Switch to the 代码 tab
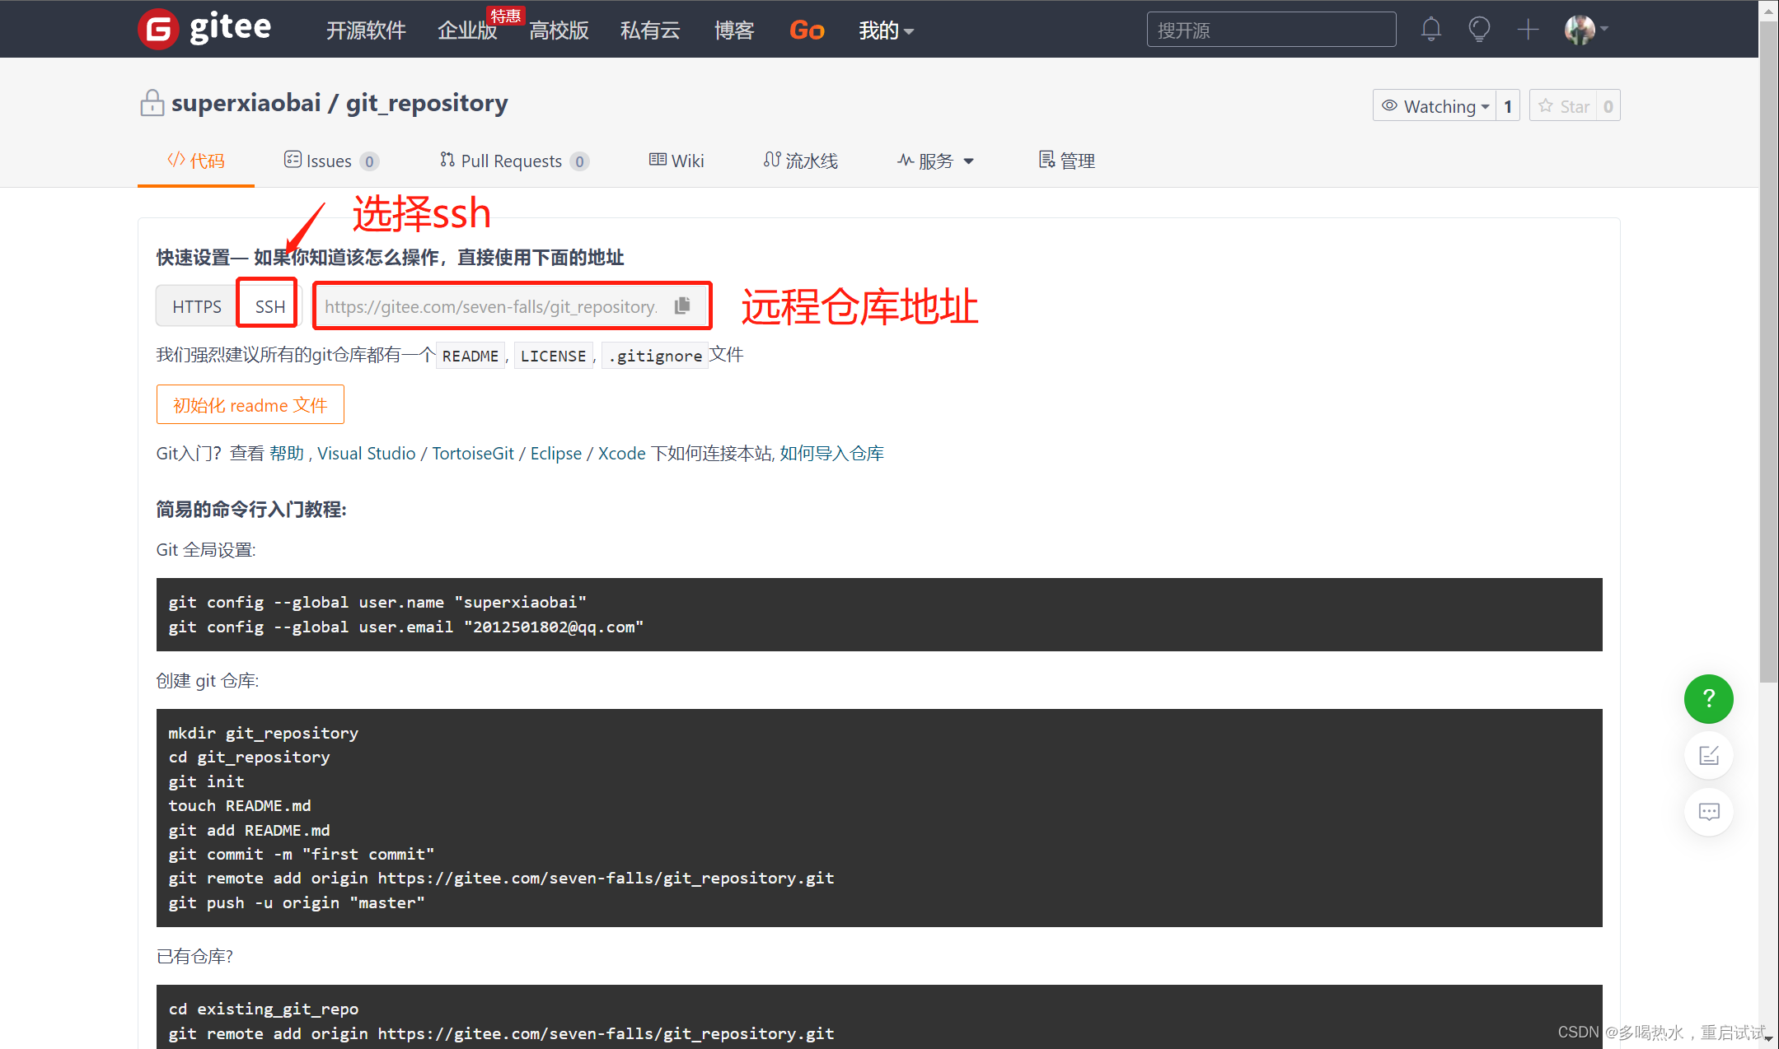Viewport: 1779px width, 1049px height. tap(196, 161)
